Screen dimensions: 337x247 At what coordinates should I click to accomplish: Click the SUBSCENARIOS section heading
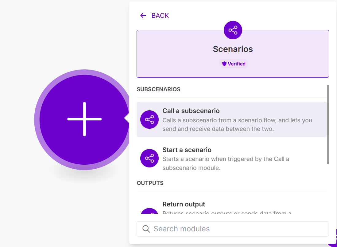click(158, 89)
